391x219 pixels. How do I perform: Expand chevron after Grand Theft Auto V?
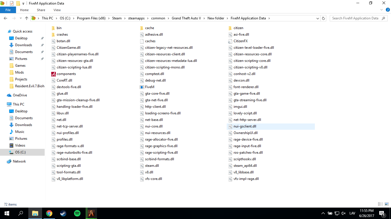(204, 18)
